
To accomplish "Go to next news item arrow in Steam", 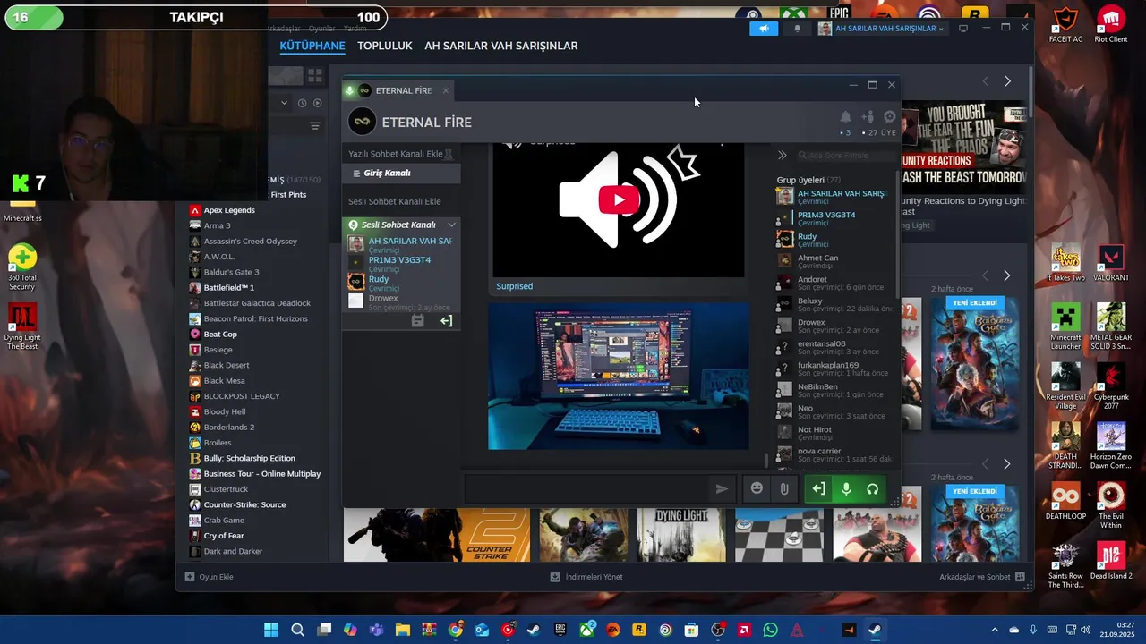I will coord(1007,81).
